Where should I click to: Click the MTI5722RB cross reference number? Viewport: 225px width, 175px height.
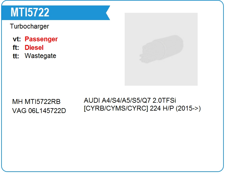pos(42,102)
